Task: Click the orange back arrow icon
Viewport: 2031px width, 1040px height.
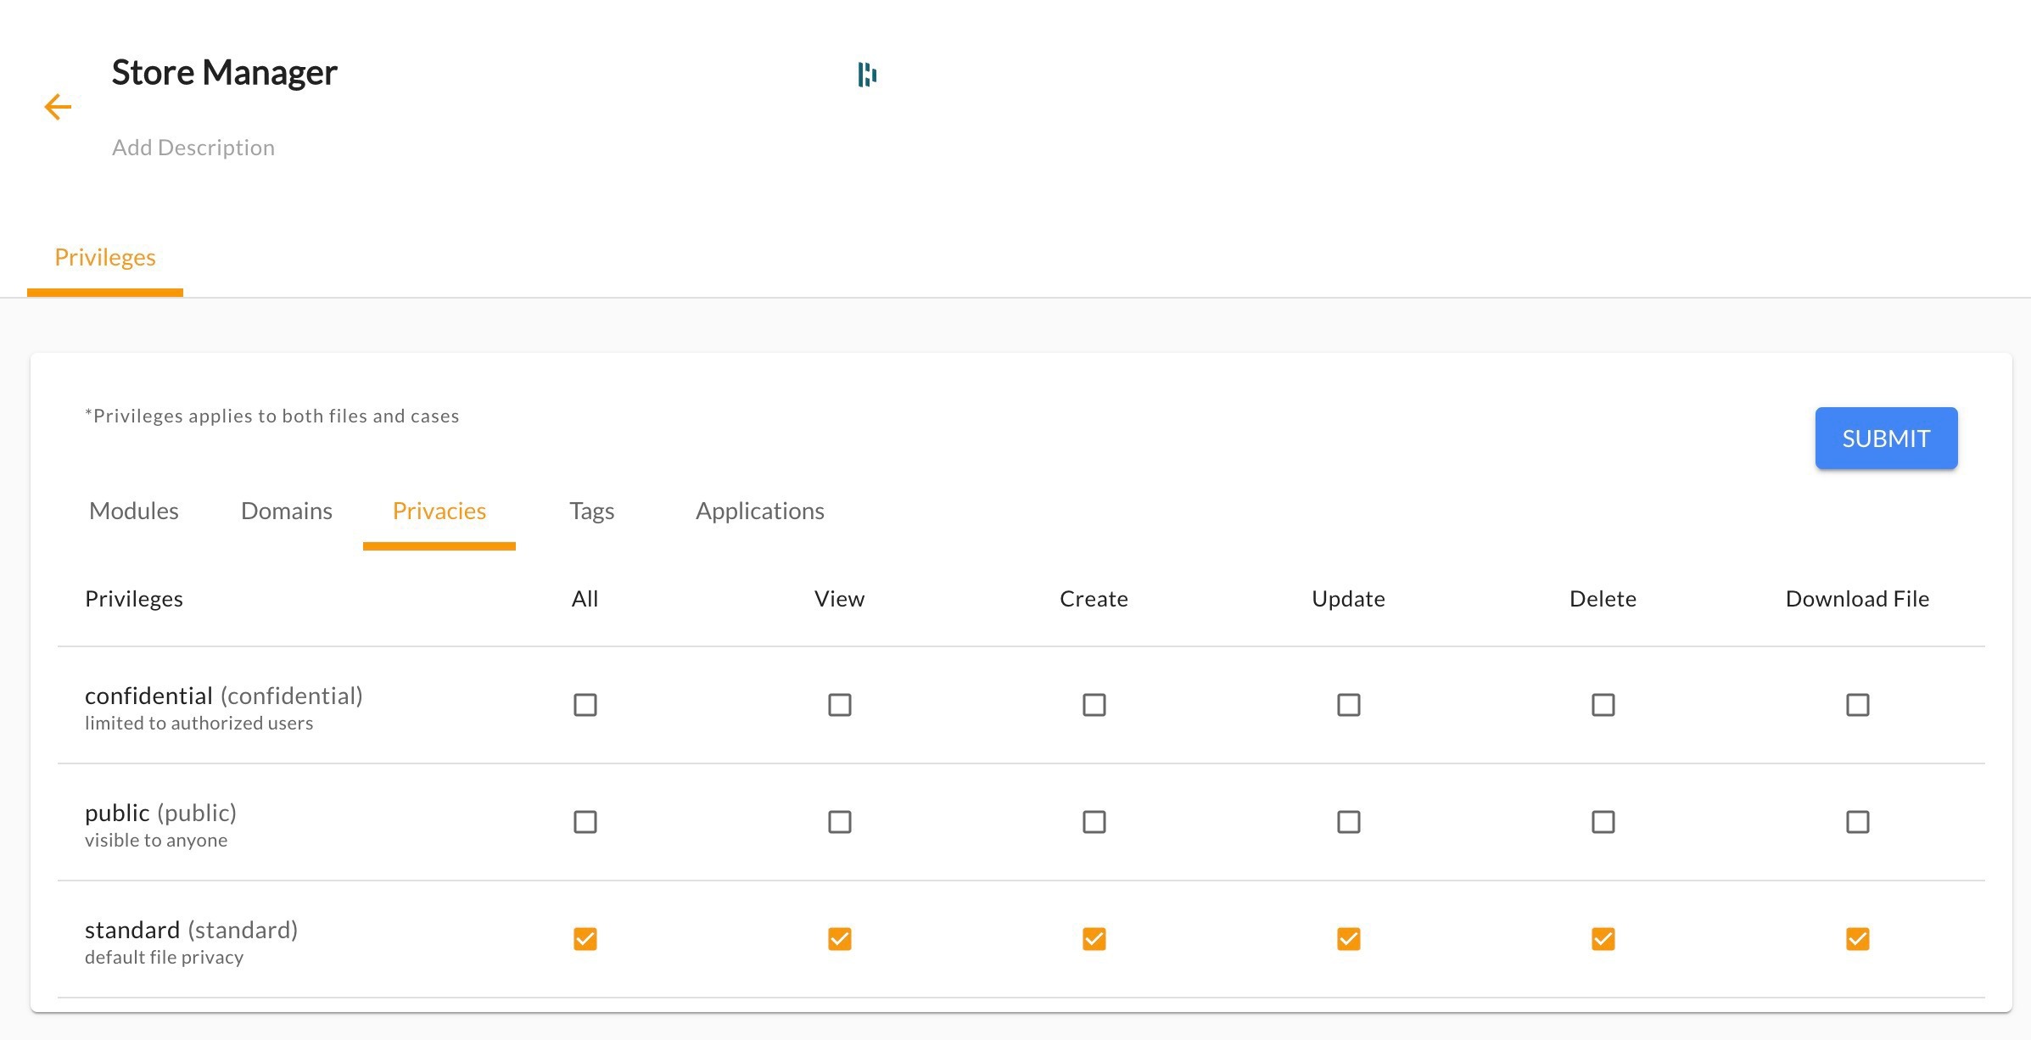Action: 58,107
